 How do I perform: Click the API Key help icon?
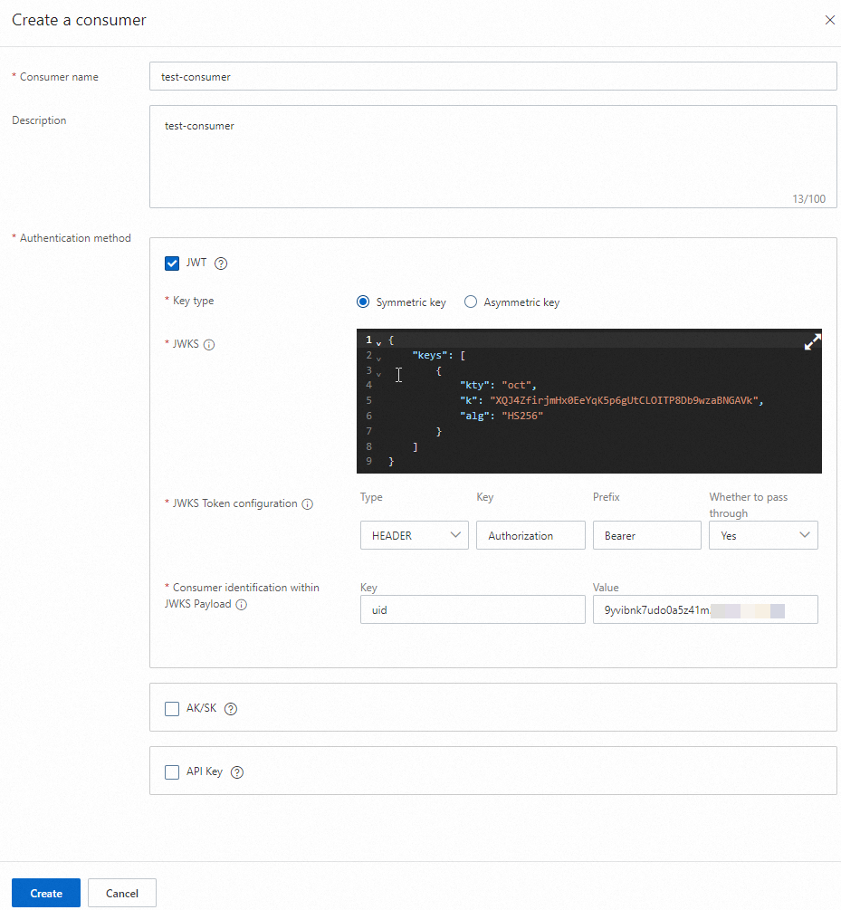(x=236, y=771)
